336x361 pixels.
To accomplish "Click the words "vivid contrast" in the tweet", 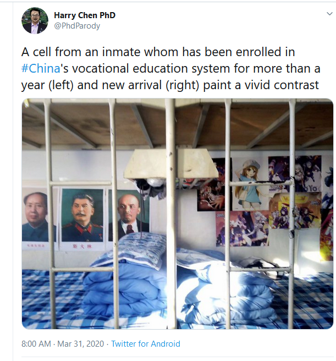I will (282, 85).
